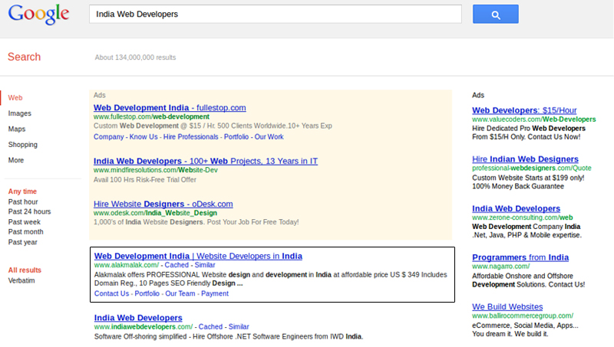
Task: Open Web Development India Website Developers result
Action: pyautogui.click(x=198, y=256)
